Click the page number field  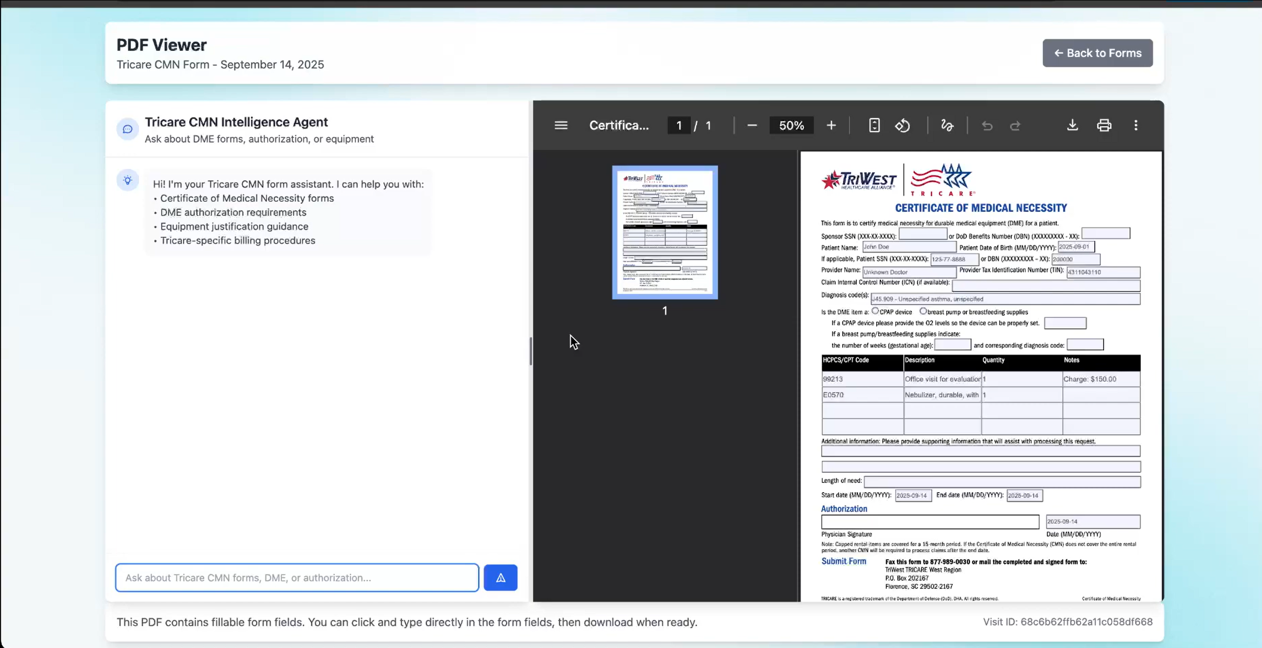pyautogui.click(x=679, y=125)
